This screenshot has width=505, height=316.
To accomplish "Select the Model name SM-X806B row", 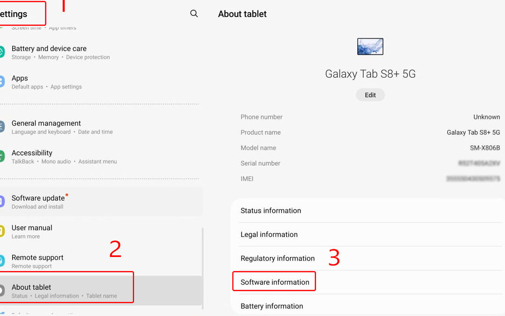I will pos(370,147).
